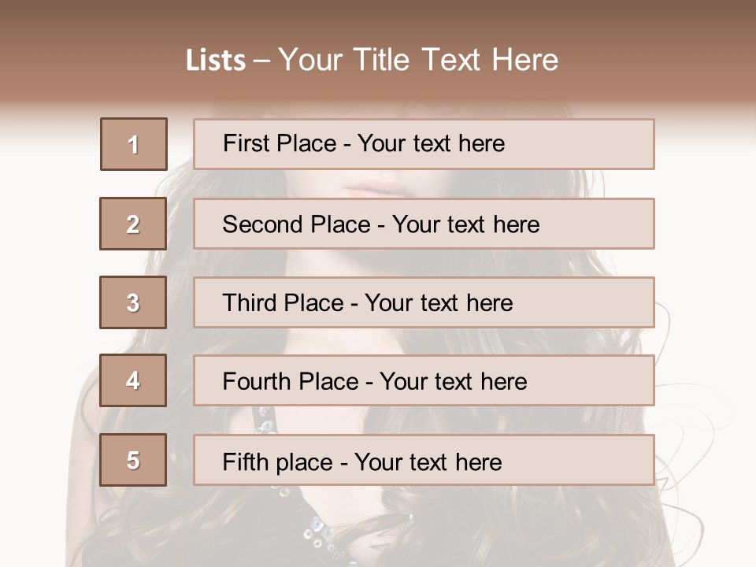The image size is (756, 567).
Task: Click the dash in the slide title
Action: 261,61
